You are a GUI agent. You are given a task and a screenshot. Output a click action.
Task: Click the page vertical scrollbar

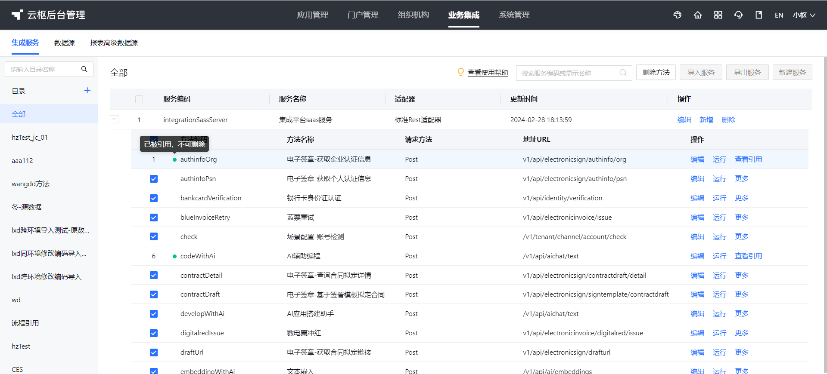coord(825,215)
